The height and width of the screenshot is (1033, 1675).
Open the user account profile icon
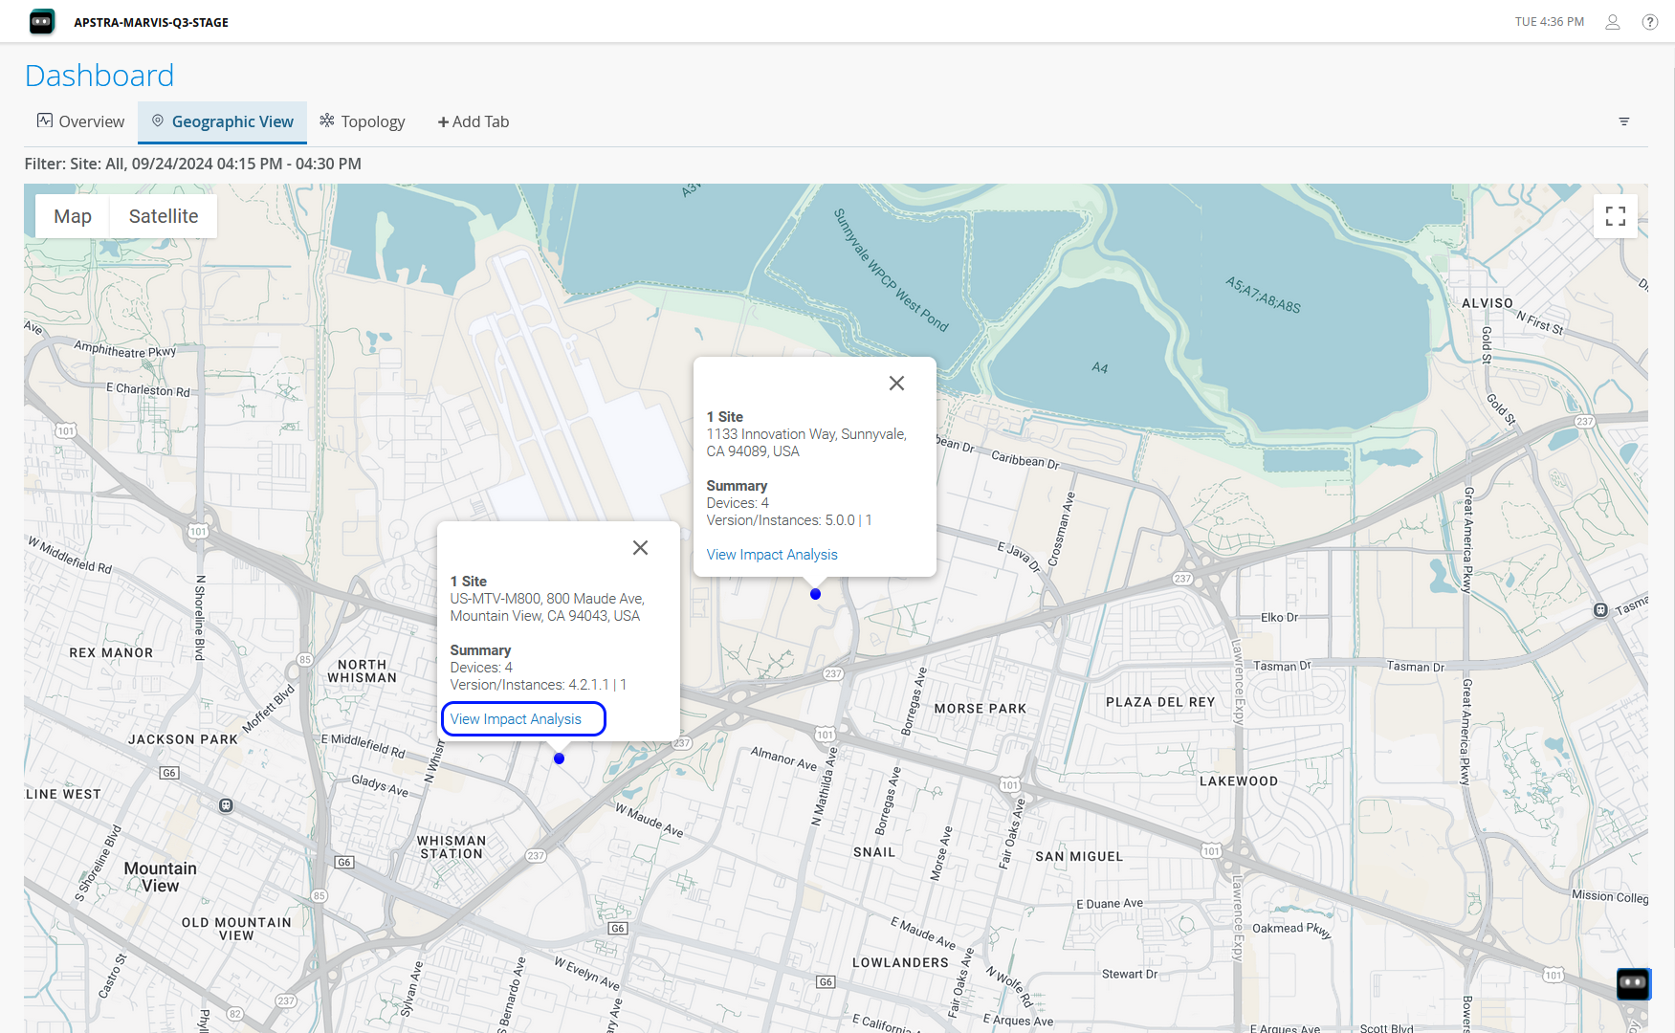1612,22
